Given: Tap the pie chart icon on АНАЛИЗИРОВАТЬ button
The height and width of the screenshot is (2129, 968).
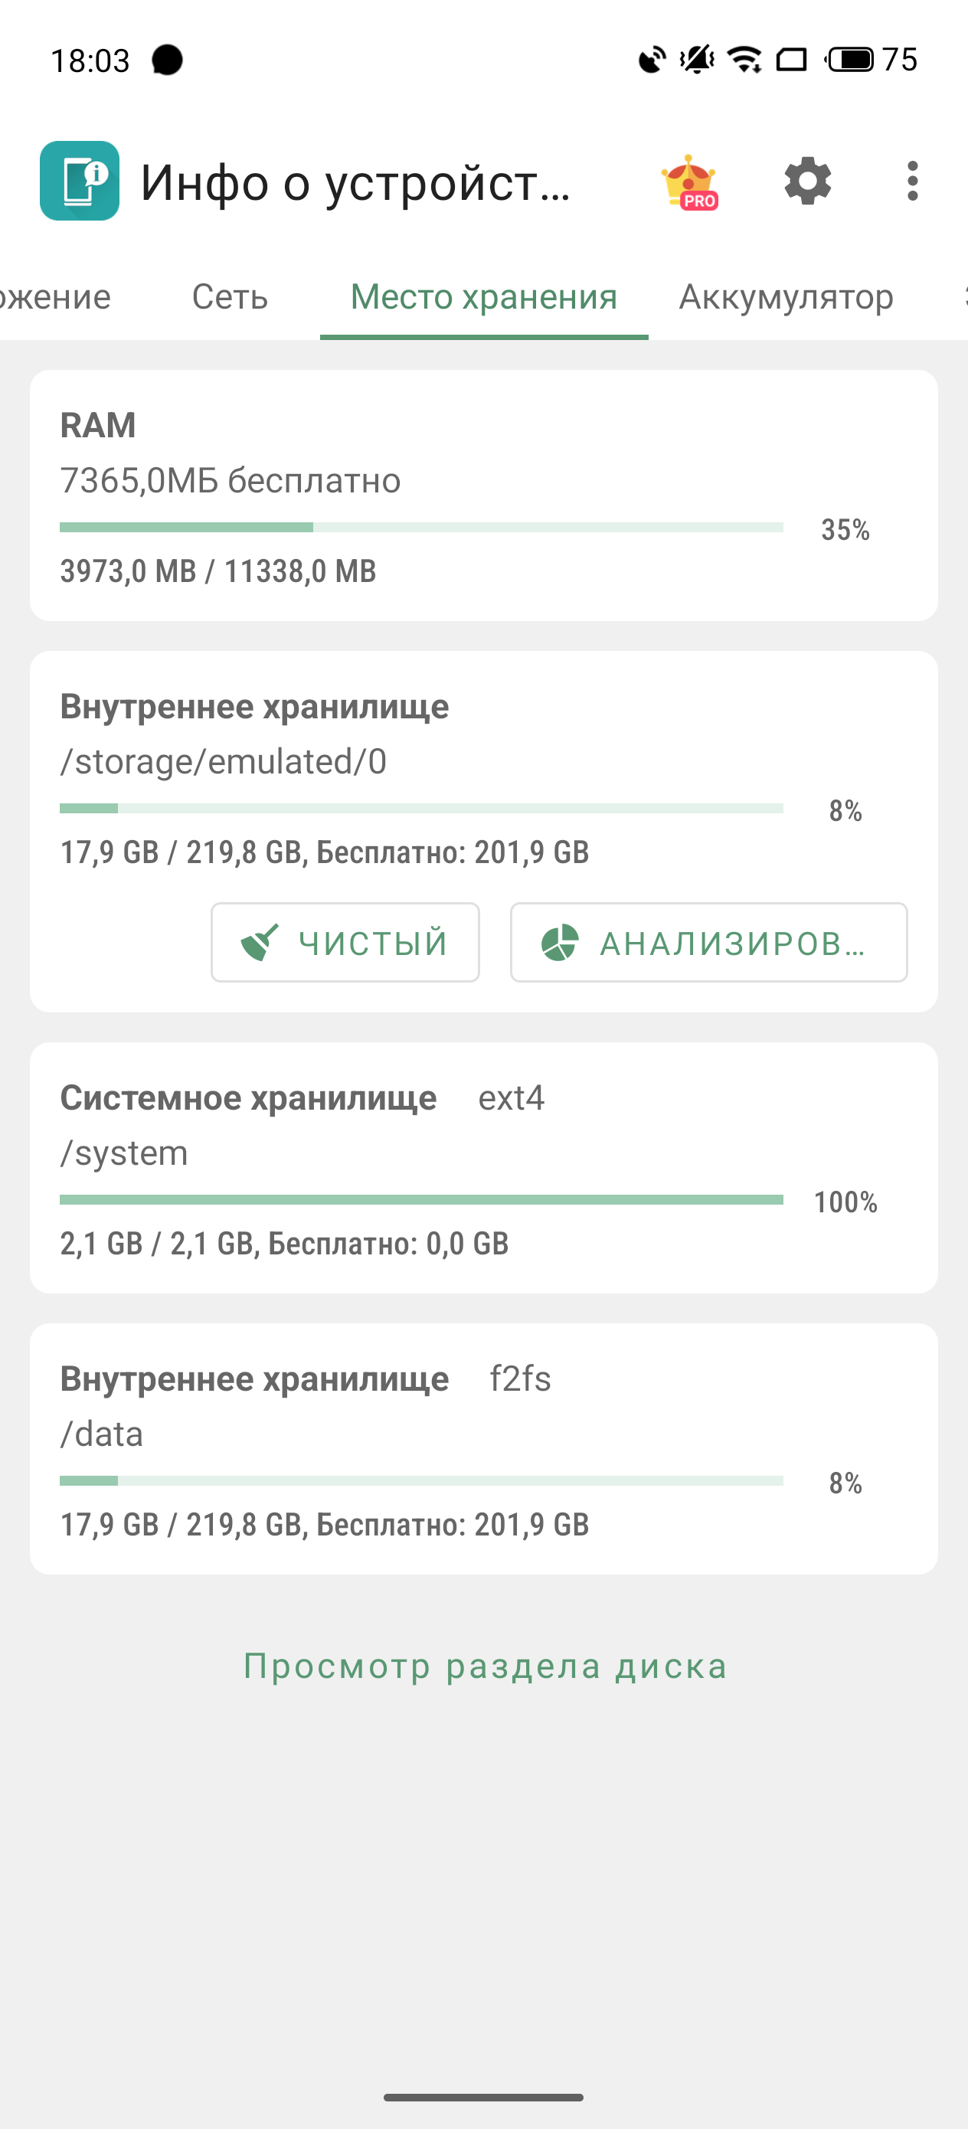Looking at the screenshot, I should coord(560,942).
